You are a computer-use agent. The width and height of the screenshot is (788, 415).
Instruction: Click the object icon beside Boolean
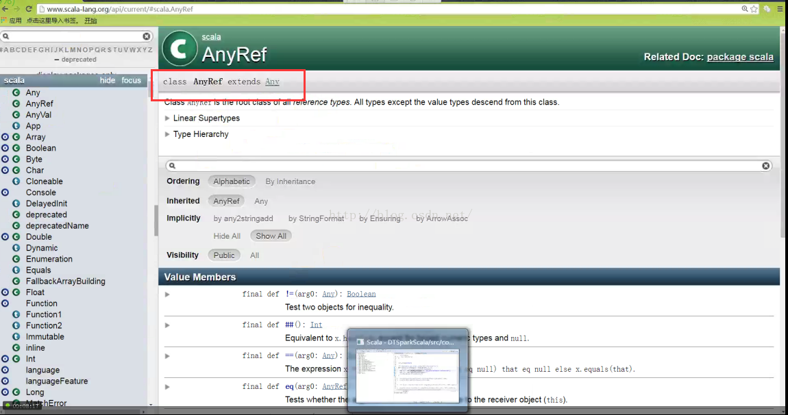(5, 148)
